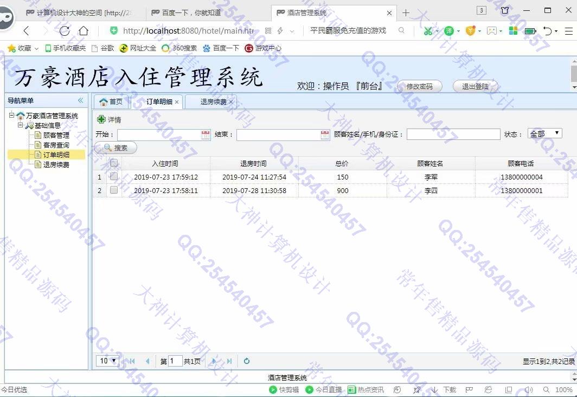This screenshot has height=397, width=577.
Task: Click the 快剪辑 status bar item
Action: point(284,389)
